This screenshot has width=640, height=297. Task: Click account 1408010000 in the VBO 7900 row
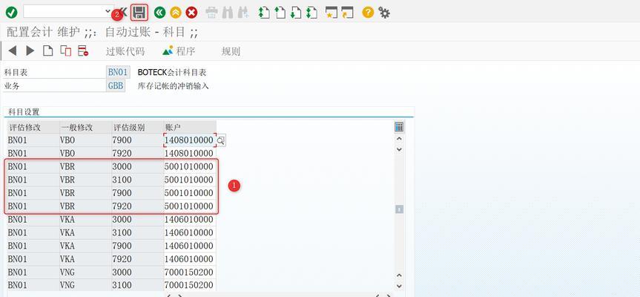point(190,140)
